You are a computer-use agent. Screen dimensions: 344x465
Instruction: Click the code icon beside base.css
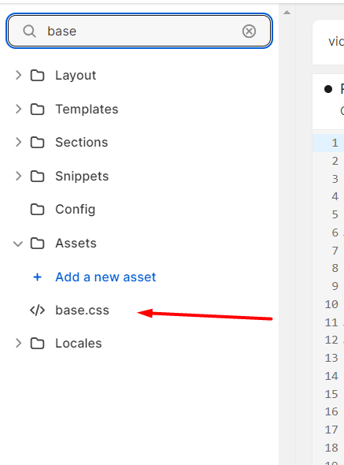tap(37, 311)
